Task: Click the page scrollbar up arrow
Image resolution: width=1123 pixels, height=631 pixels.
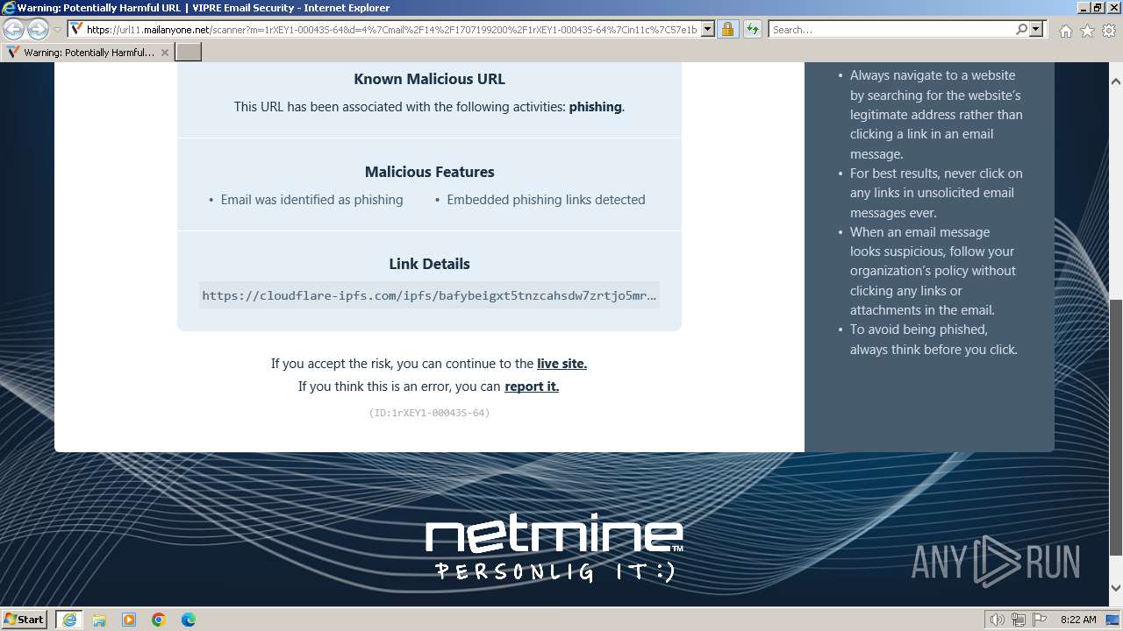Action: tap(1116, 82)
